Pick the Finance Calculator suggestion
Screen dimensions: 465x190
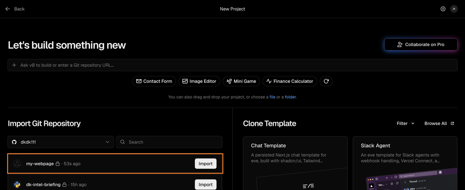tap(290, 81)
